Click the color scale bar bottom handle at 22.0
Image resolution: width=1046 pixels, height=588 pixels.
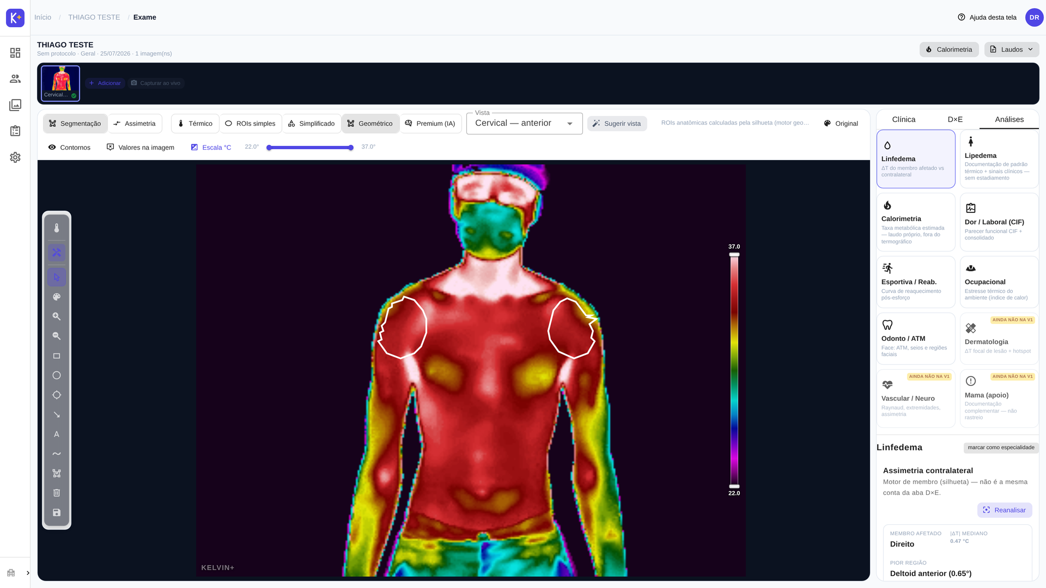[x=734, y=486]
